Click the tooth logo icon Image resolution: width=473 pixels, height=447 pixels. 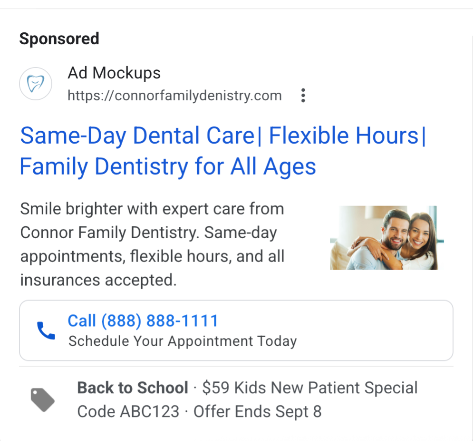(x=35, y=84)
